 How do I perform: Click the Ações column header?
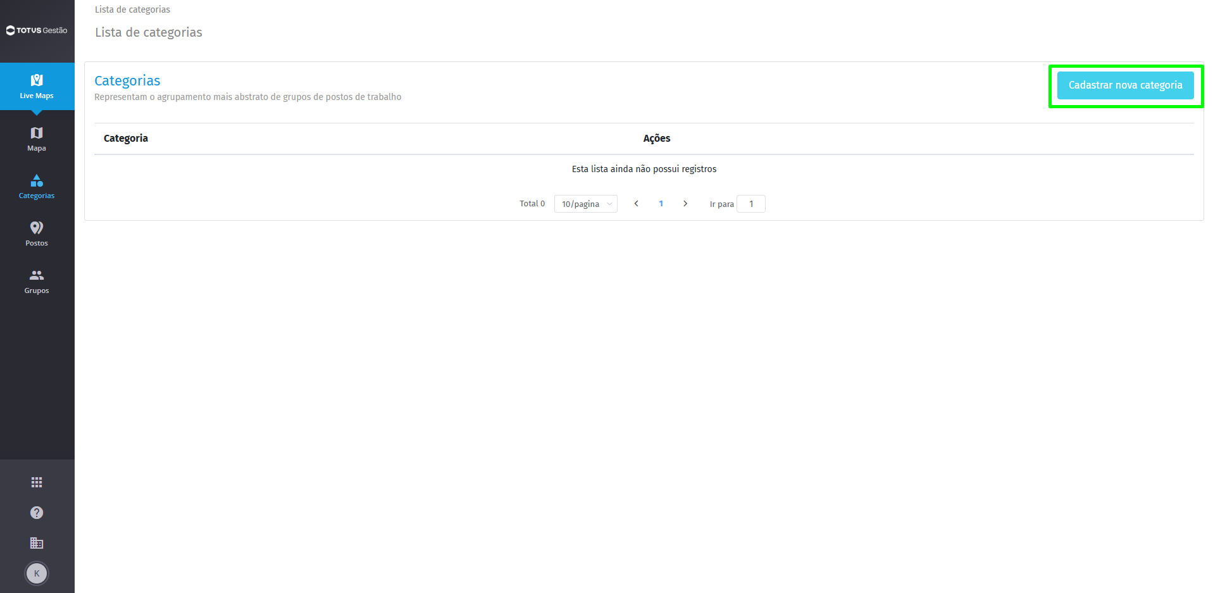click(x=657, y=139)
